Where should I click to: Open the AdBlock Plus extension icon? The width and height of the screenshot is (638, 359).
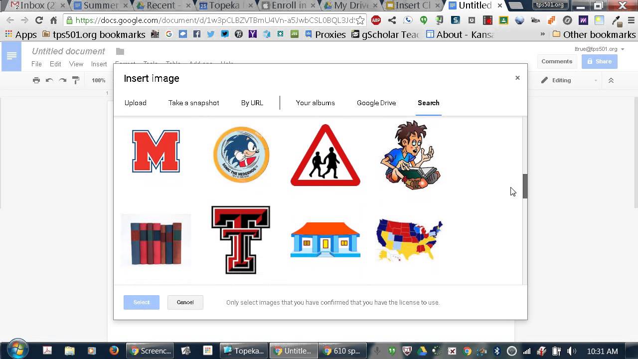pyautogui.click(x=376, y=20)
